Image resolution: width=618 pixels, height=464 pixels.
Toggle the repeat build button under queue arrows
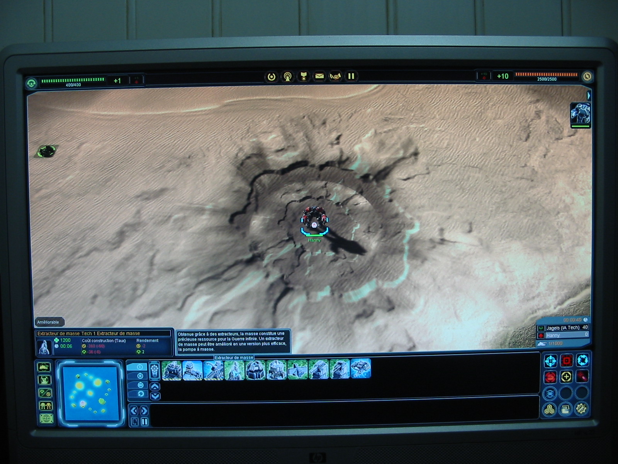click(135, 421)
